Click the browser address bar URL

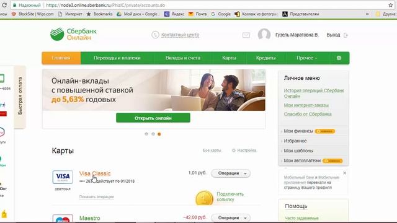(x=105, y=5)
